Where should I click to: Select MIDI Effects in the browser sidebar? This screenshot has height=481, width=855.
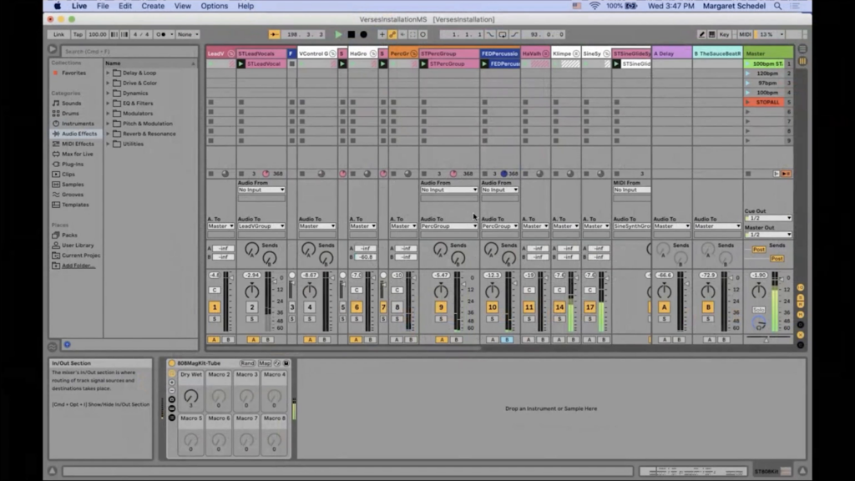[78, 144]
